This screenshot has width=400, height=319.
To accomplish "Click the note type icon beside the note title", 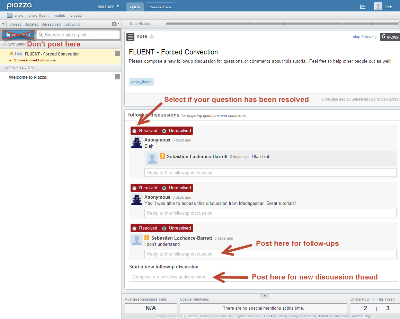I will click(x=130, y=37).
